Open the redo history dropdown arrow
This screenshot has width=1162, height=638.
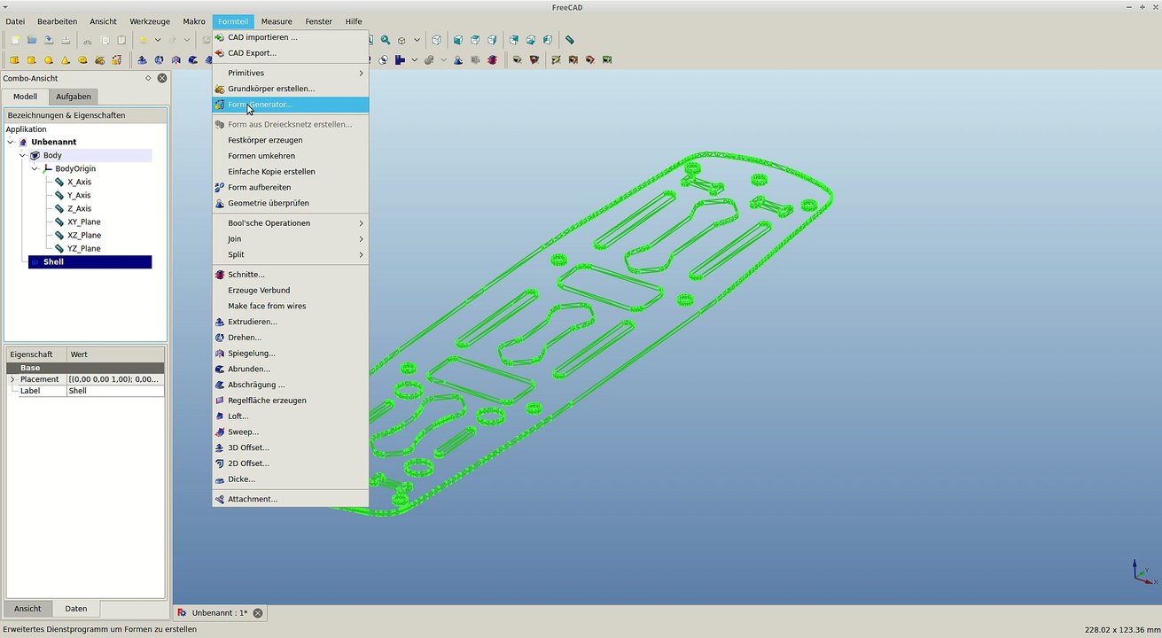[x=186, y=40]
